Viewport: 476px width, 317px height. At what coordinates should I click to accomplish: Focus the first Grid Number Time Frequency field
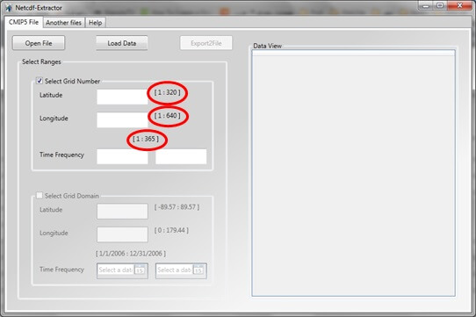[122, 156]
